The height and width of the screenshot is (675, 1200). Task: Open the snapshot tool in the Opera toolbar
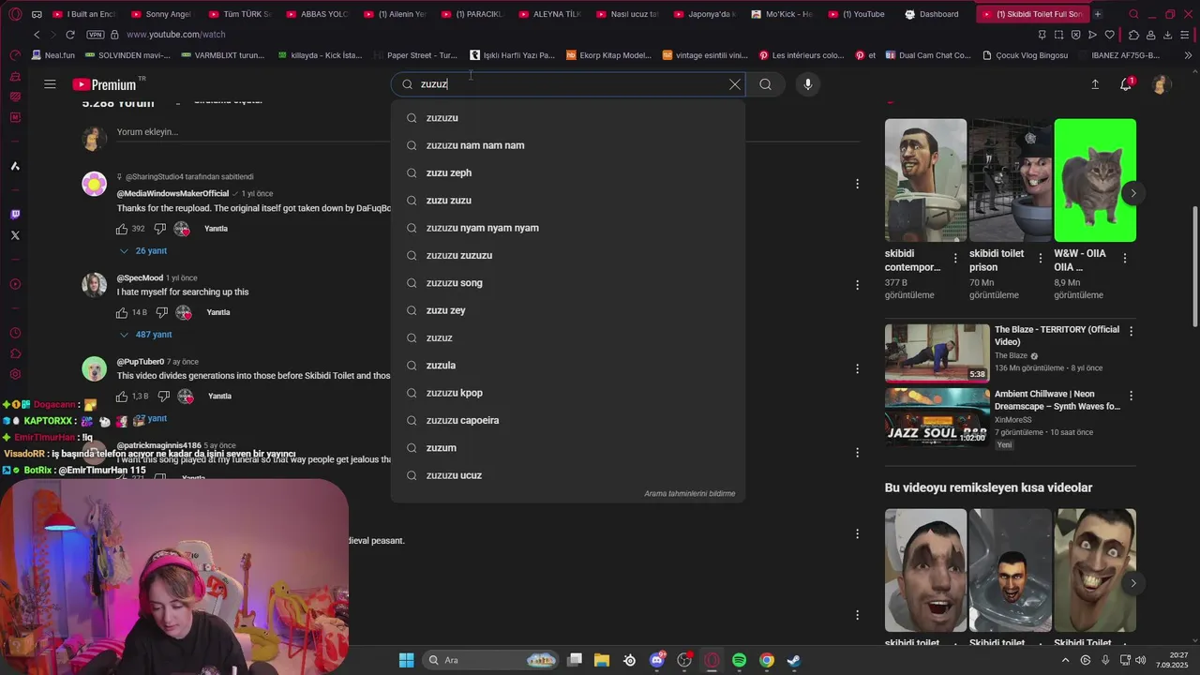point(1058,35)
